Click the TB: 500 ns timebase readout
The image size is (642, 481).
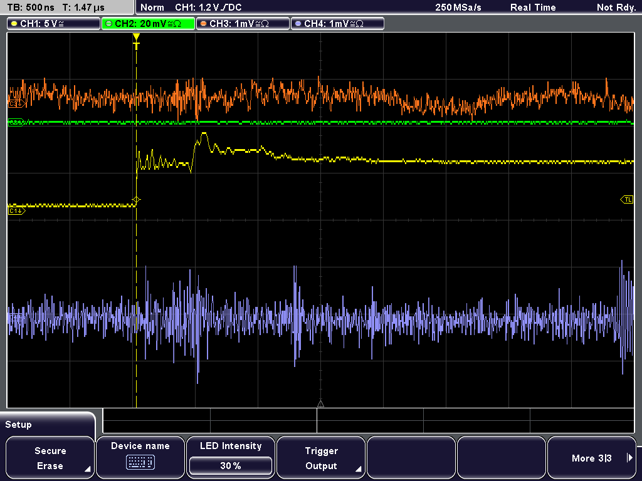(31, 8)
